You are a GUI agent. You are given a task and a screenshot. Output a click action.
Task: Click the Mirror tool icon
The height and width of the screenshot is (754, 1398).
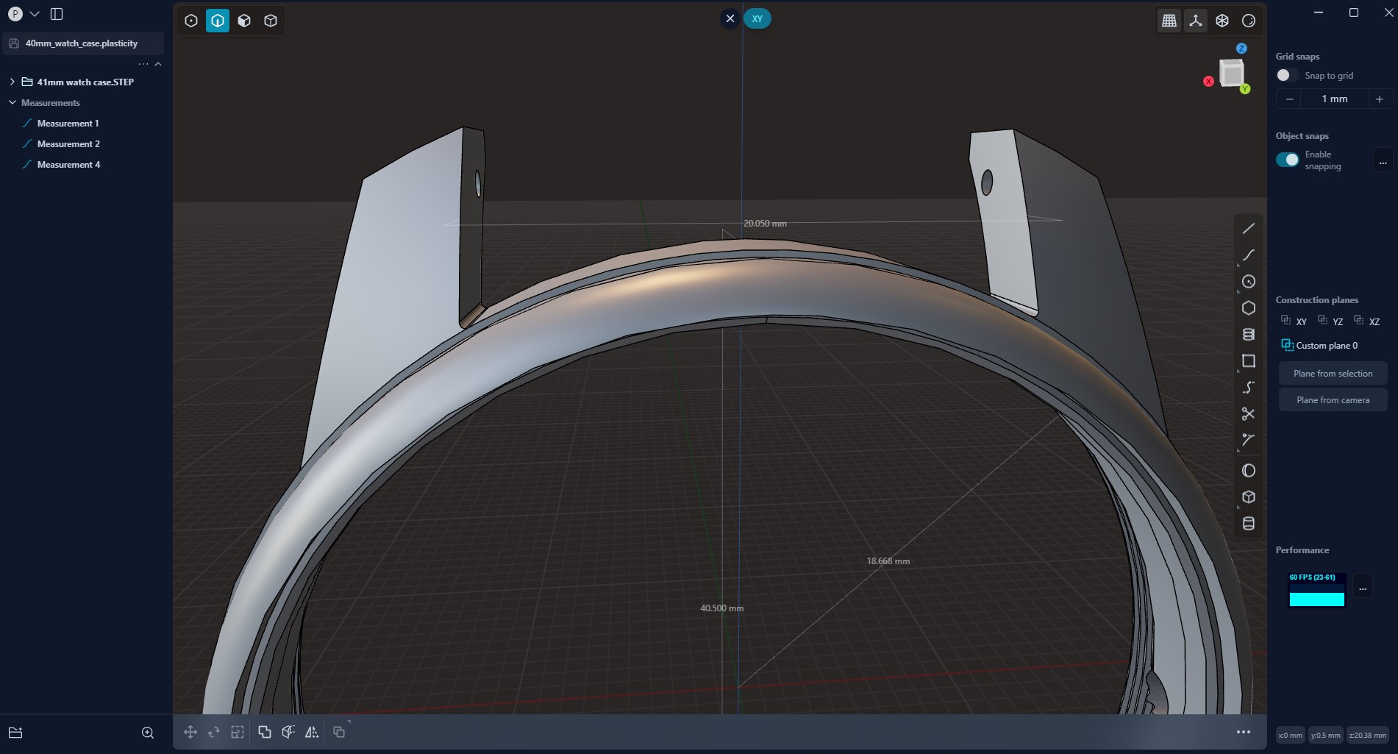[x=312, y=732]
